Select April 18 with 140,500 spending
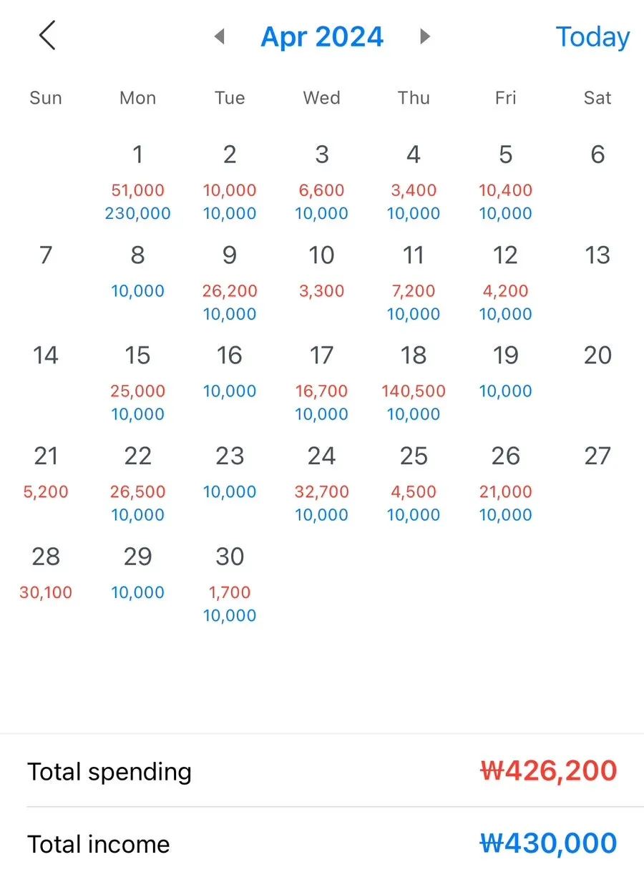This screenshot has width=644, height=872. [x=414, y=381]
